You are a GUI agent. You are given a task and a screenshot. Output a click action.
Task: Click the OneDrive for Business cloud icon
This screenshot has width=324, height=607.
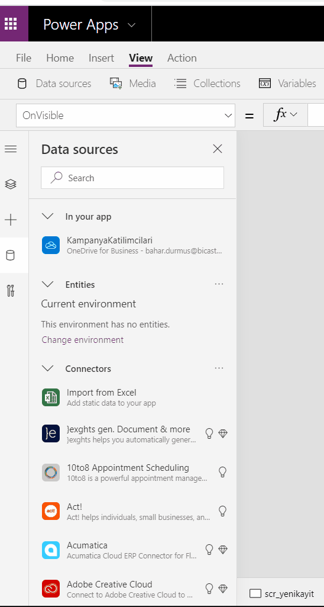(51, 245)
